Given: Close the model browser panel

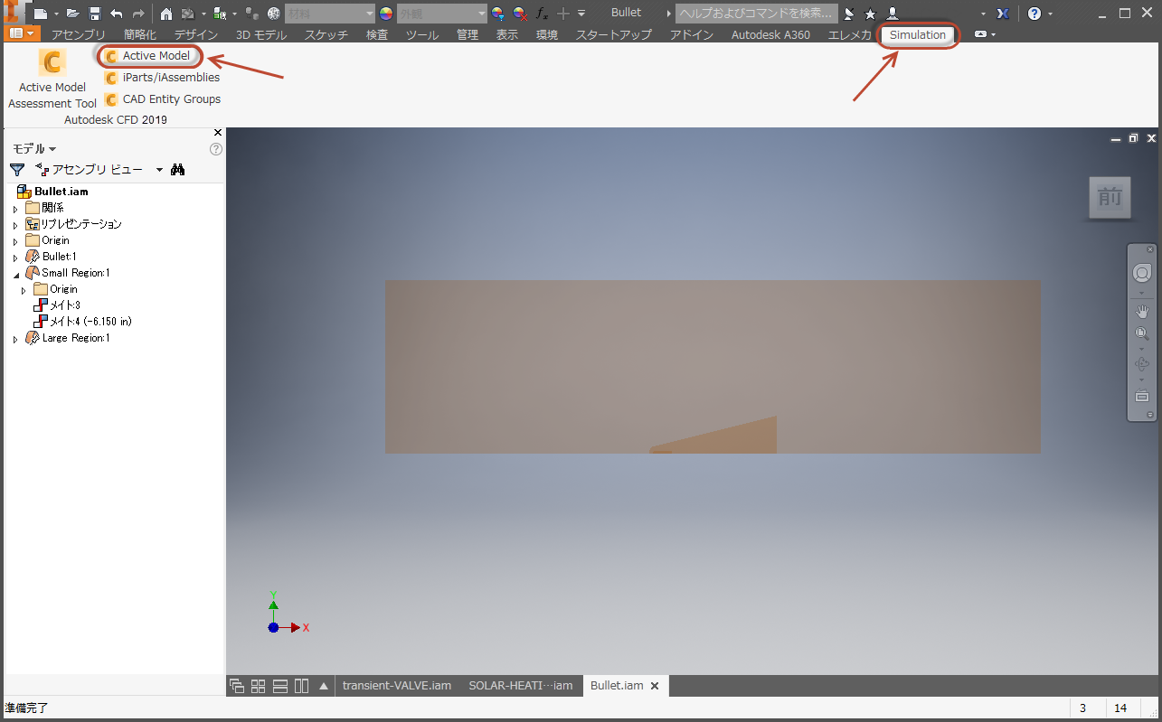Looking at the screenshot, I should (x=217, y=133).
